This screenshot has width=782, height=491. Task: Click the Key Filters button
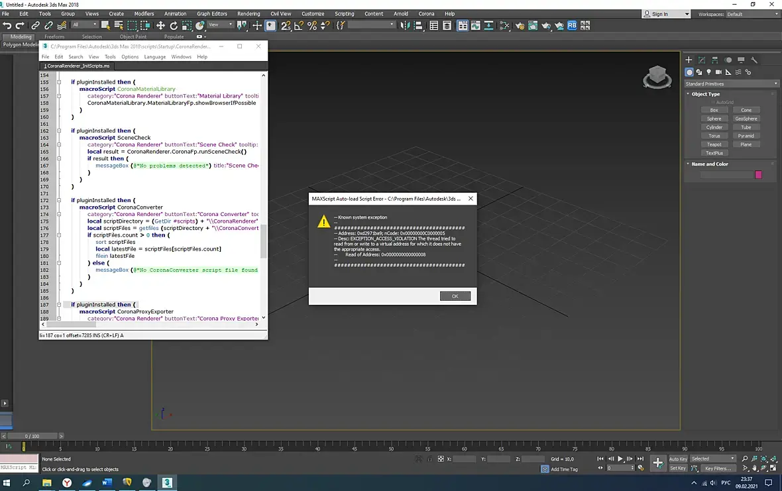coord(718,468)
